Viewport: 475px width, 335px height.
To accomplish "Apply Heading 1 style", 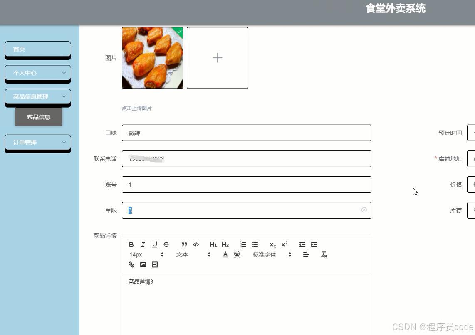I will tap(213, 244).
